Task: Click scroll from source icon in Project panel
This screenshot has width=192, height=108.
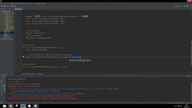Action: click(5, 9)
